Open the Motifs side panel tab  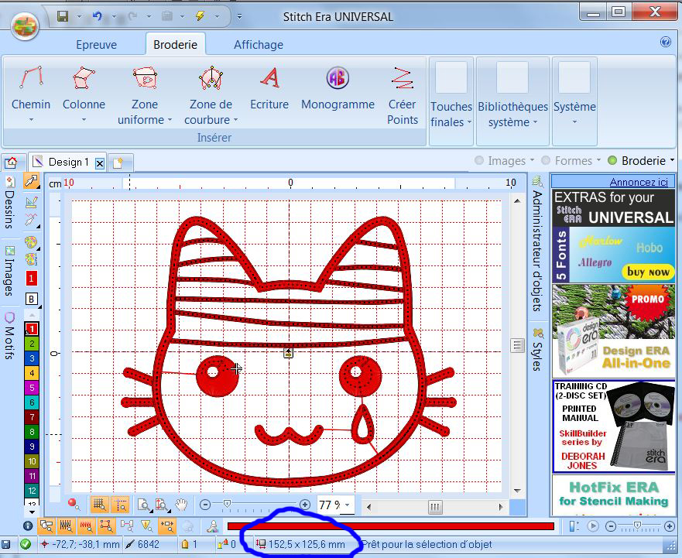coord(9,336)
